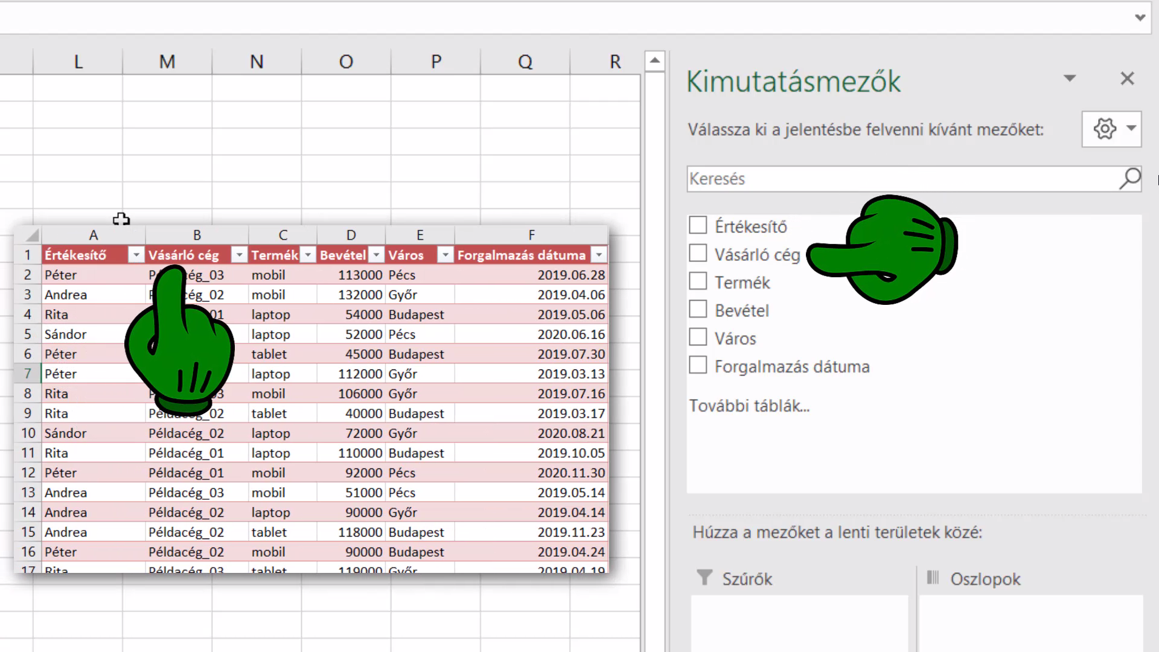
Task: Click the Oszlopok drop area
Action: tap(1030, 623)
